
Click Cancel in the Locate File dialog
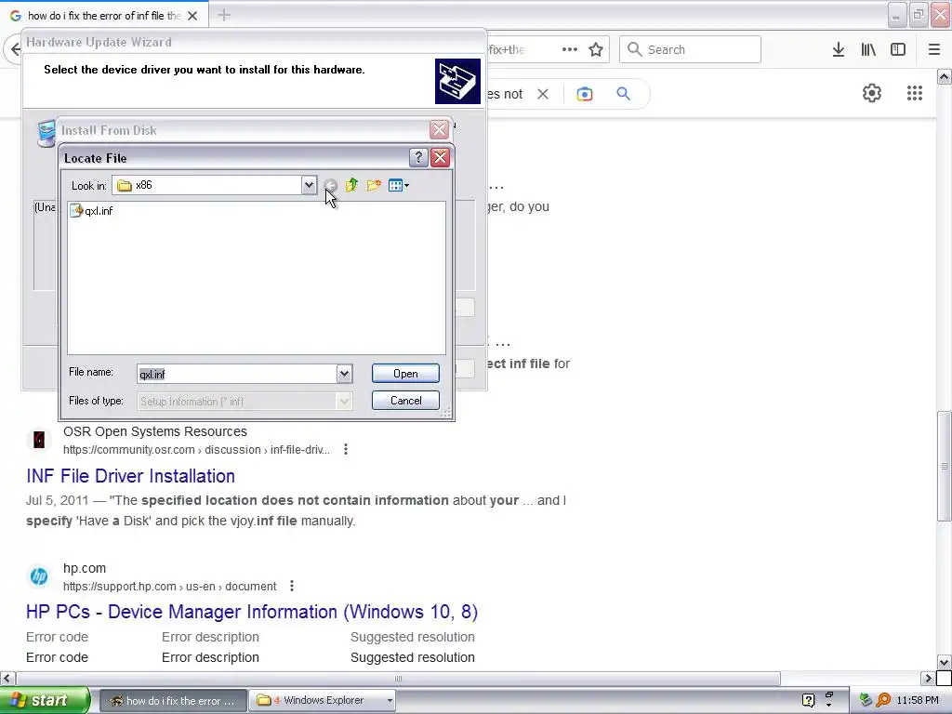click(x=405, y=401)
